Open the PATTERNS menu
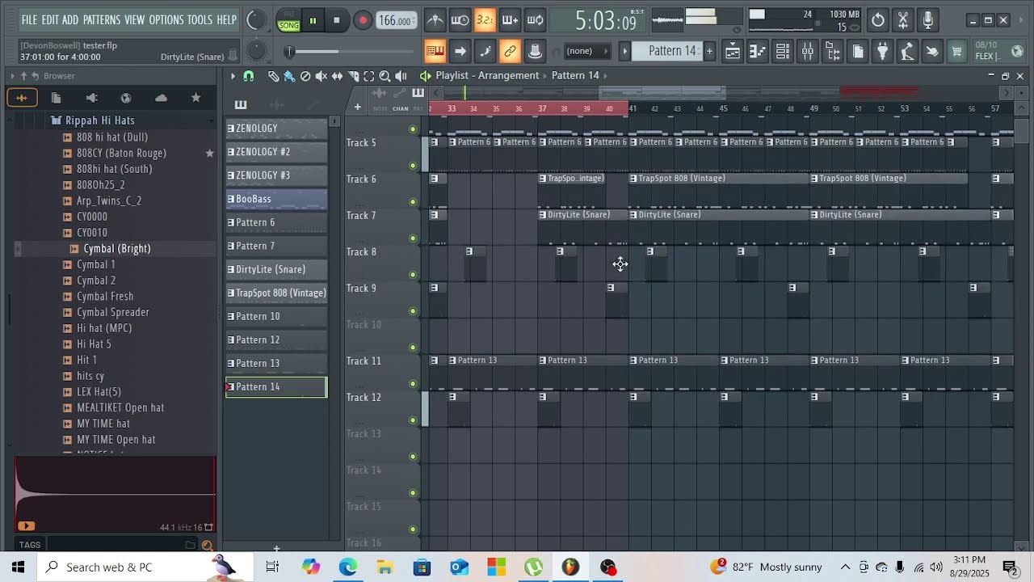 (102, 19)
